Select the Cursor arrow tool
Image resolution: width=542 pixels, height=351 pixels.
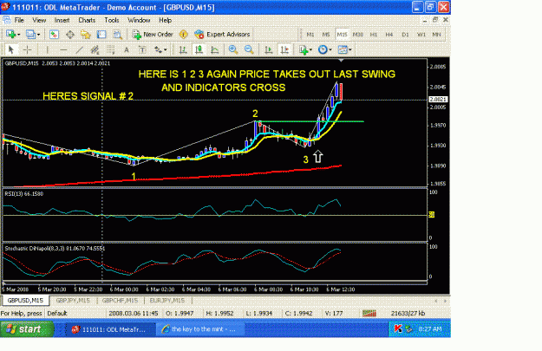coord(10,49)
